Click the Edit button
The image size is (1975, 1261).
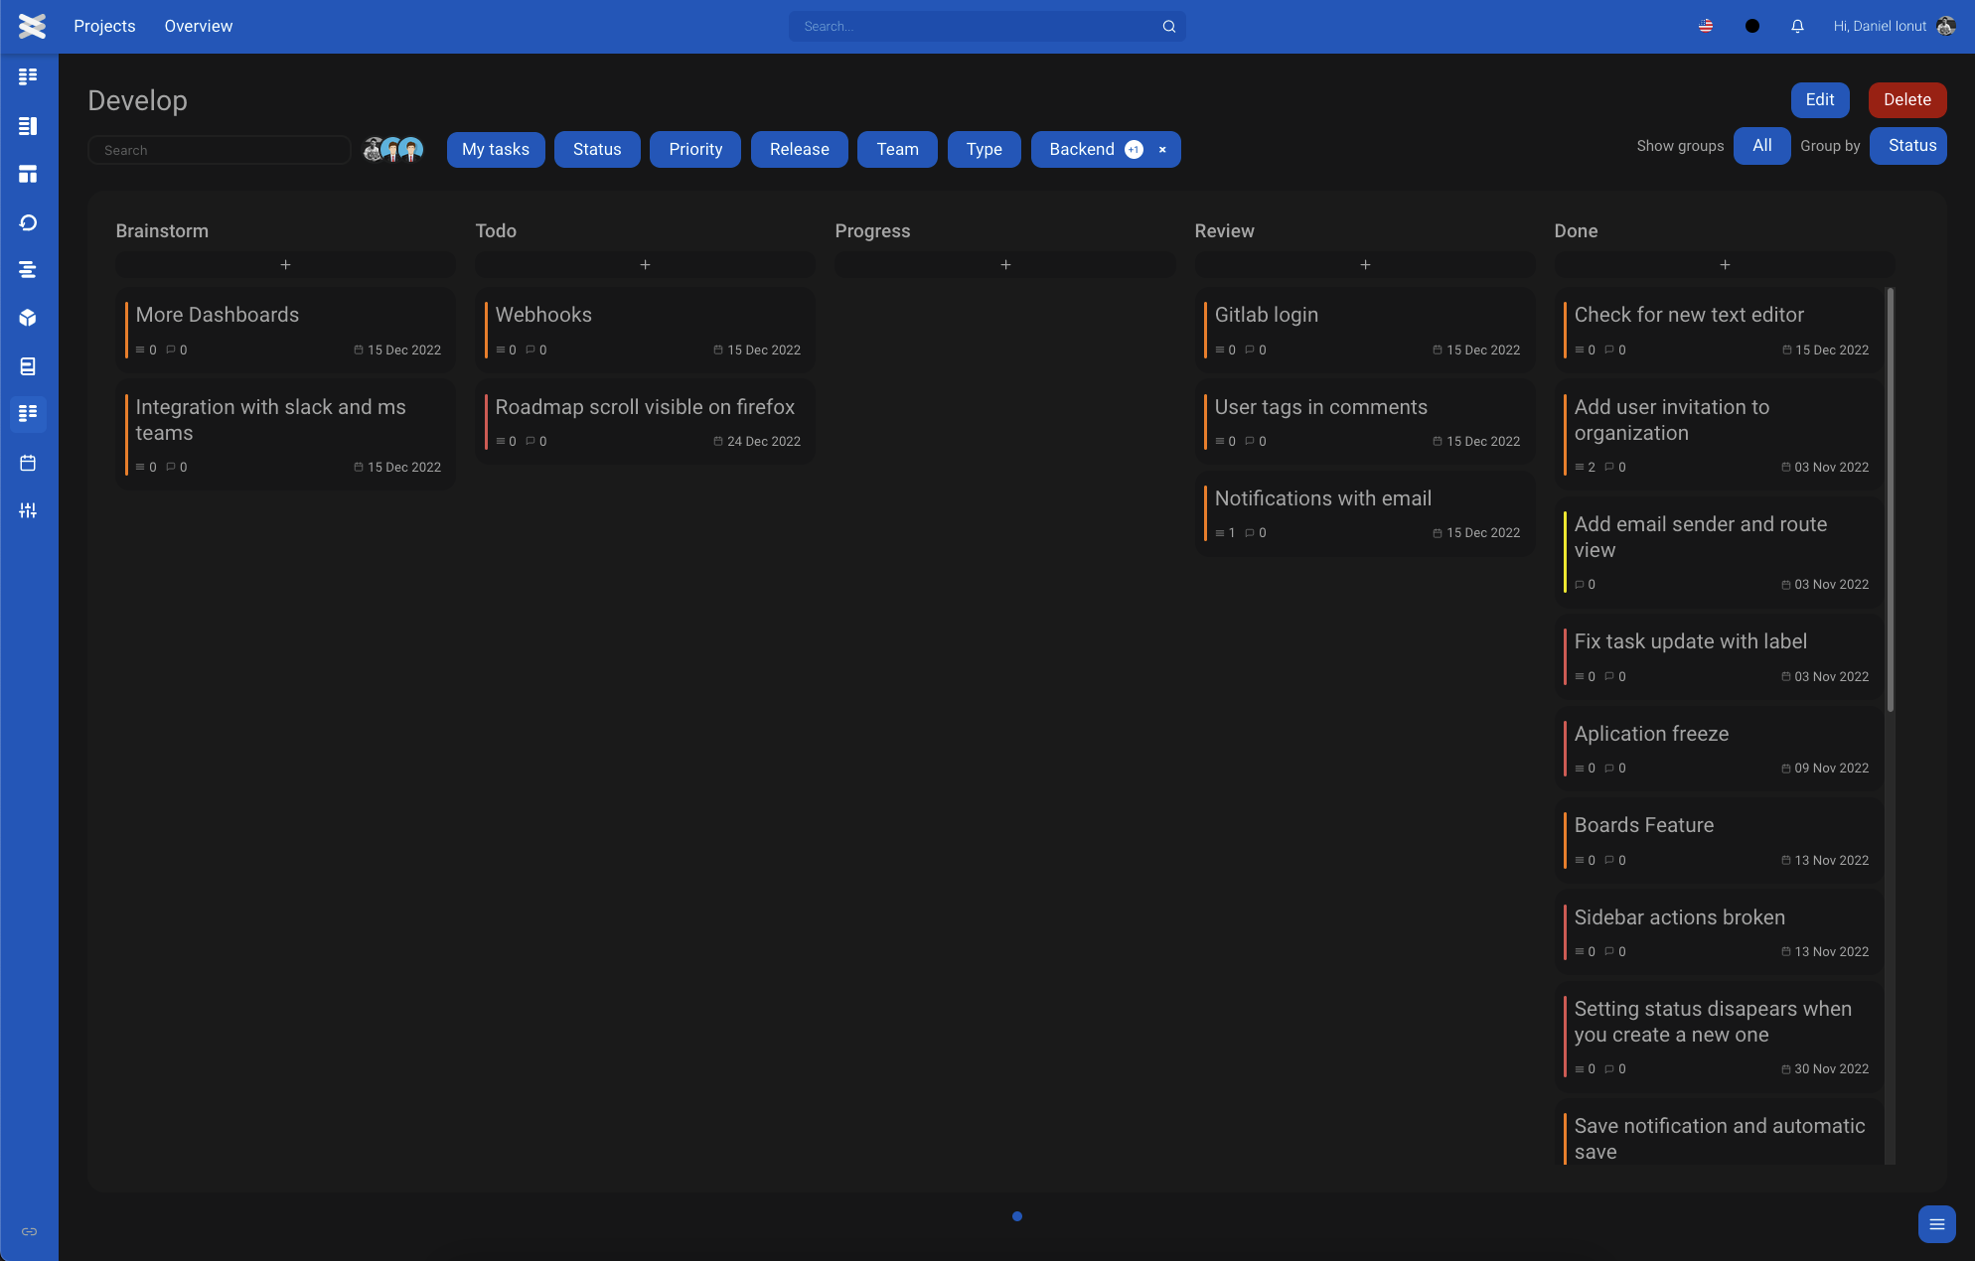1819,100
